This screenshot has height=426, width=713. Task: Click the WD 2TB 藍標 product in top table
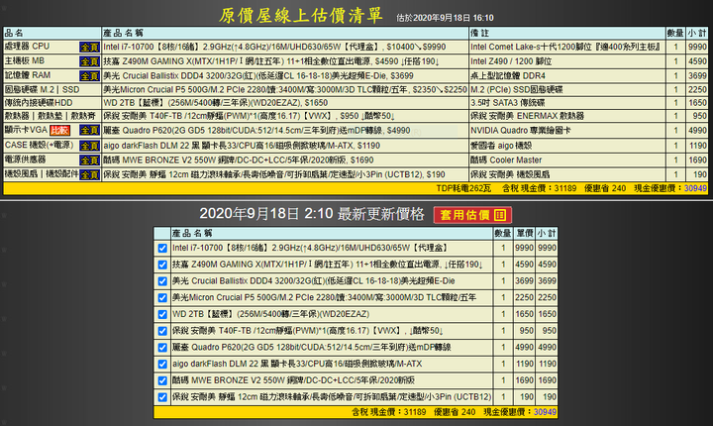click(x=215, y=103)
